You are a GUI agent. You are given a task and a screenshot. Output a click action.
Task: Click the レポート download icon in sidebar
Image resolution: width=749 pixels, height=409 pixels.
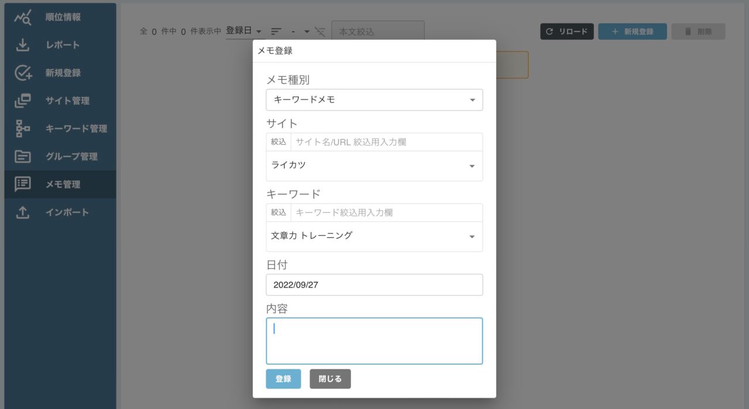(x=22, y=44)
